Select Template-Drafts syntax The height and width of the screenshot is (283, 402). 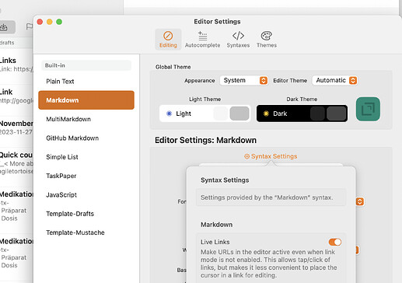tap(86, 214)
